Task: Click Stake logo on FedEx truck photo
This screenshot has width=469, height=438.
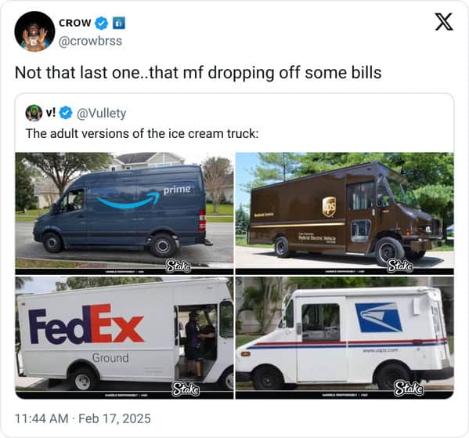Action: tap(185, 389)
